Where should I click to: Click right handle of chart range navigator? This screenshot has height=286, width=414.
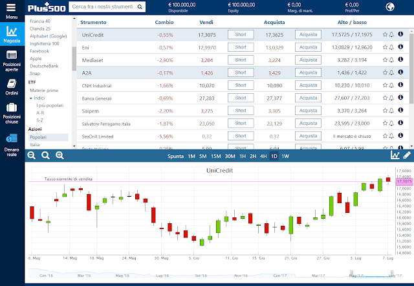click(392, 272)
